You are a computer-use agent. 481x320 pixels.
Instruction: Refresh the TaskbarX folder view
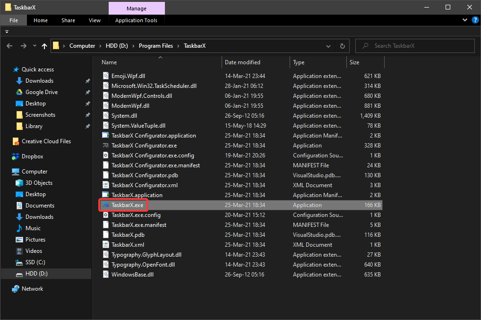point(343,46)
